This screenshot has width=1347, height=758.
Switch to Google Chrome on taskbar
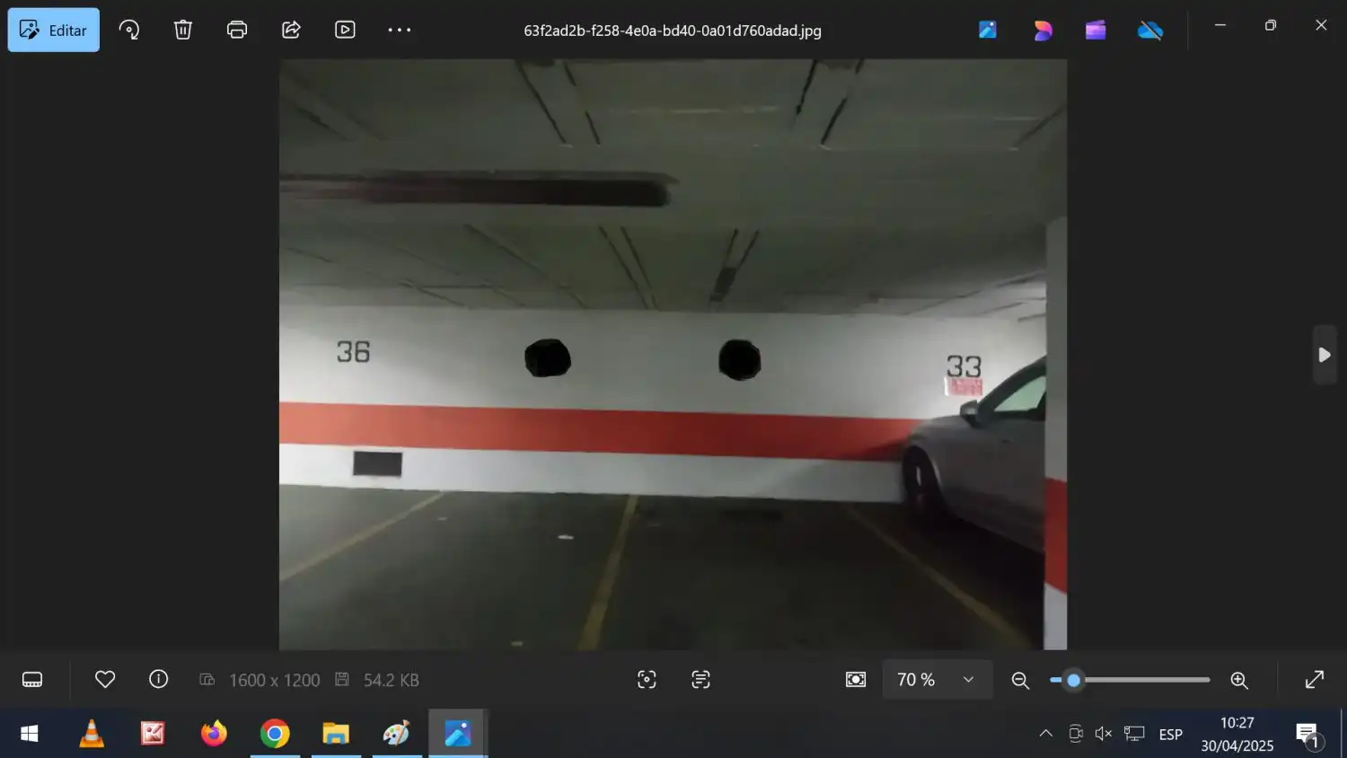pos(275,734)
